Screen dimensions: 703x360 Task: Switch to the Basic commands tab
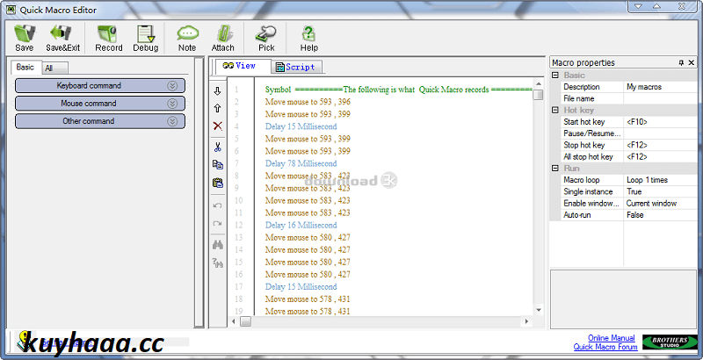pyautogui.click(x=25, y=67)
